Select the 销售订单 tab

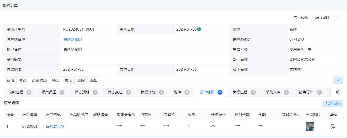[x=310, y=92]
